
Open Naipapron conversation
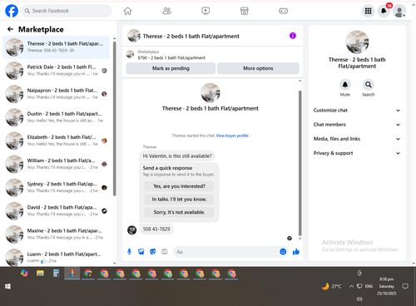tap(57, 94)
